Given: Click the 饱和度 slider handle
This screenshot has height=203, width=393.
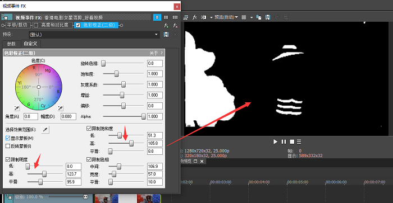Looking at the screenshot, I should click(116, 74).
